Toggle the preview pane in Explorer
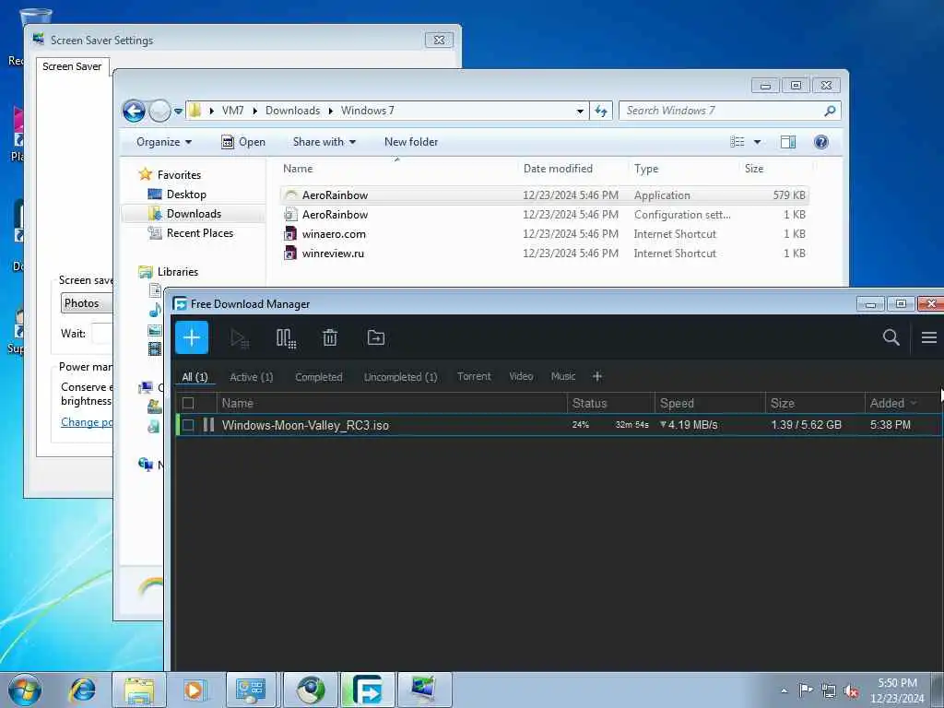The width and height of the screenshot is (944, 708). coord(788,142)
